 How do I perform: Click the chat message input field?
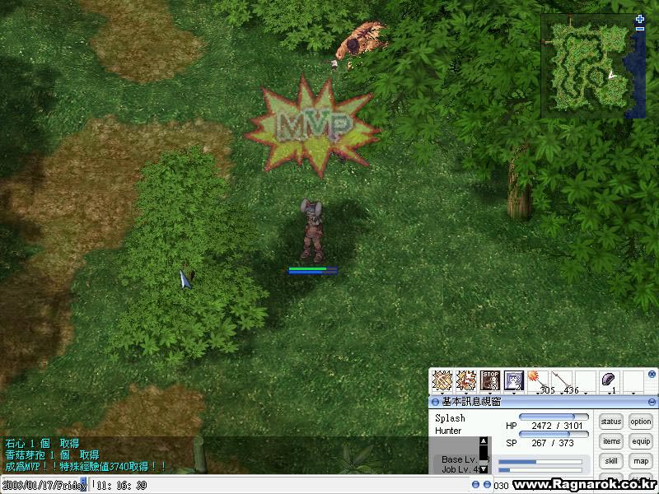279,485
